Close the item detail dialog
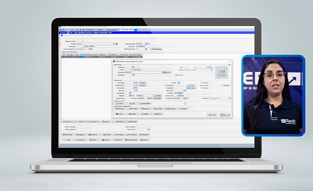Screen dimensions: 313x191 (230, 61)
